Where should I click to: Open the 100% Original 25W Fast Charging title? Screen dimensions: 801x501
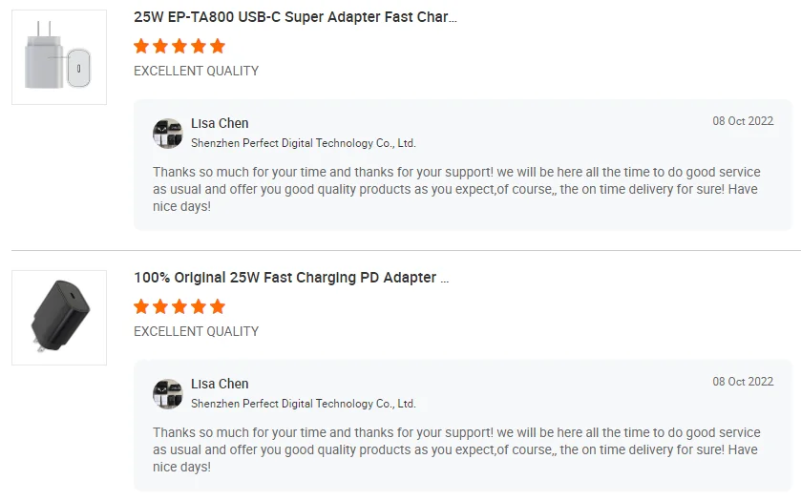(x=291, y=278)
